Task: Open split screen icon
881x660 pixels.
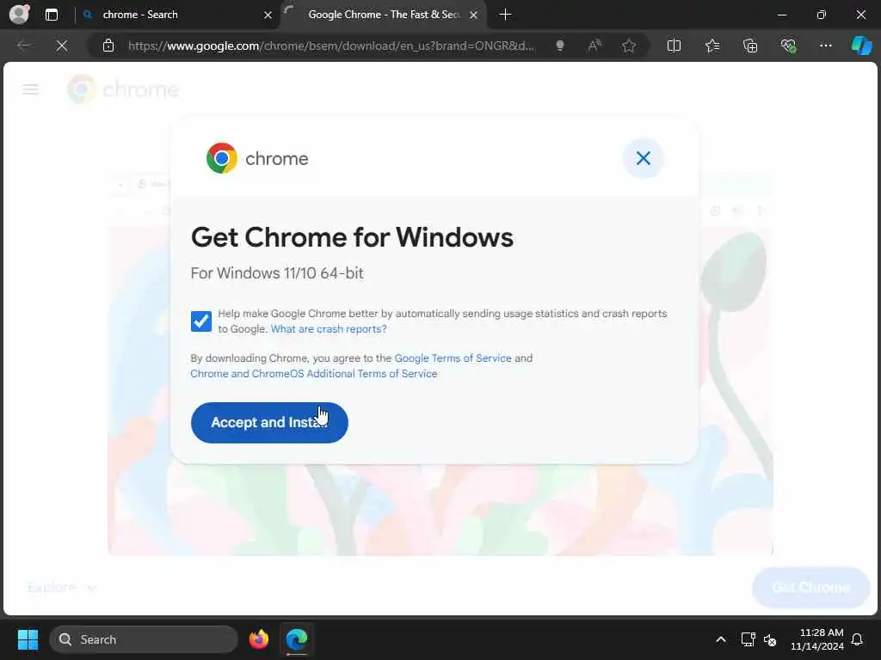Action: (674, 46)
